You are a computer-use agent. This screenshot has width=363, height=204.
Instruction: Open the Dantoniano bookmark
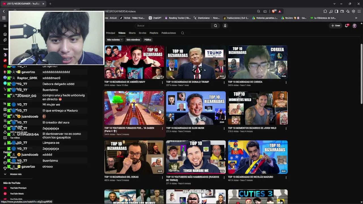click(x=207, y=18)
